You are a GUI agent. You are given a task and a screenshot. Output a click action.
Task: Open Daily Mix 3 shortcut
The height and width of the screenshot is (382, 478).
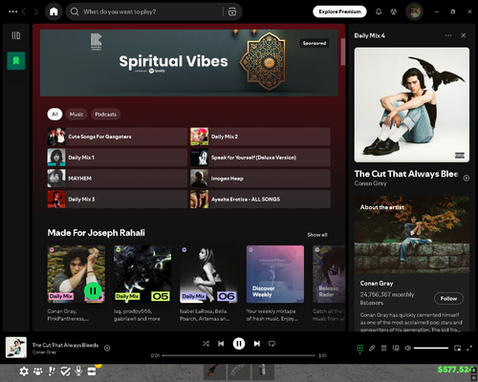[118, 200]
